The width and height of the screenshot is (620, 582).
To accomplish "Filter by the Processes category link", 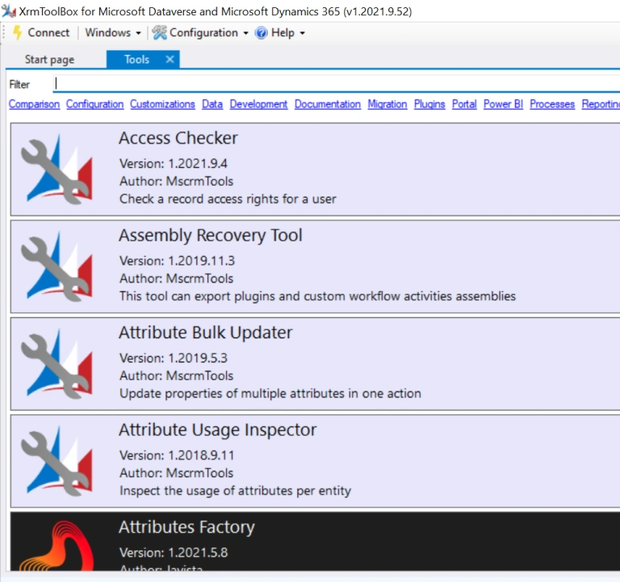I will [552, 104].
